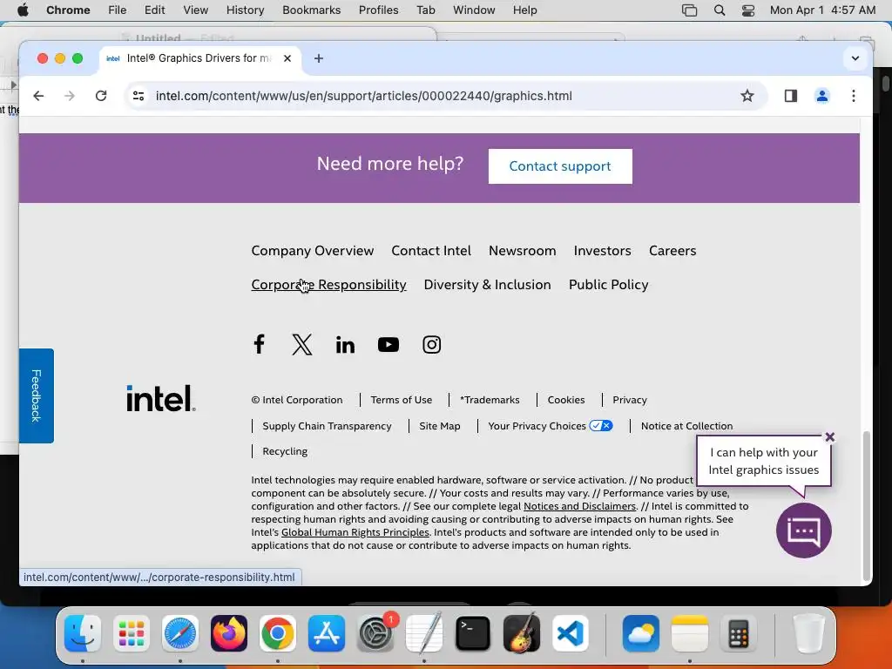The height and width of the screenshot is (669, 892).
Task: Open Recycling footer link
Action: (x=285, y=451)
